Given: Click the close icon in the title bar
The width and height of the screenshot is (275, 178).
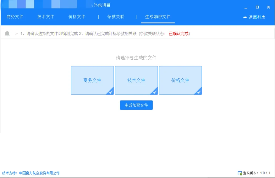Looking at the screenshot, I should 268,7.
